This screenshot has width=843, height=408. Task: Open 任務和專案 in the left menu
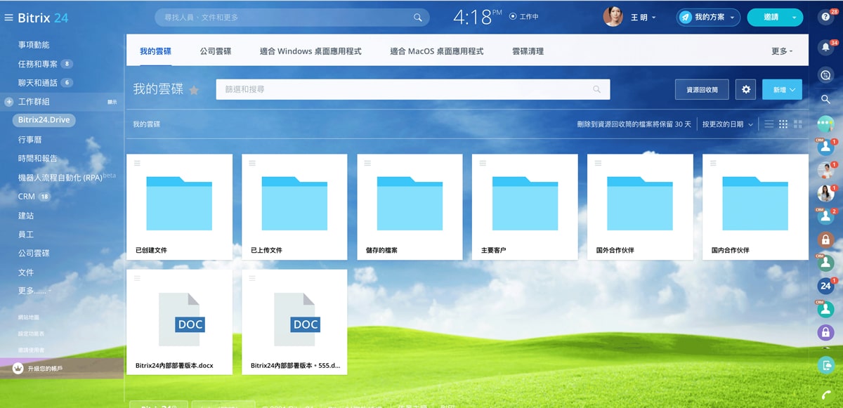coord(38,64)
